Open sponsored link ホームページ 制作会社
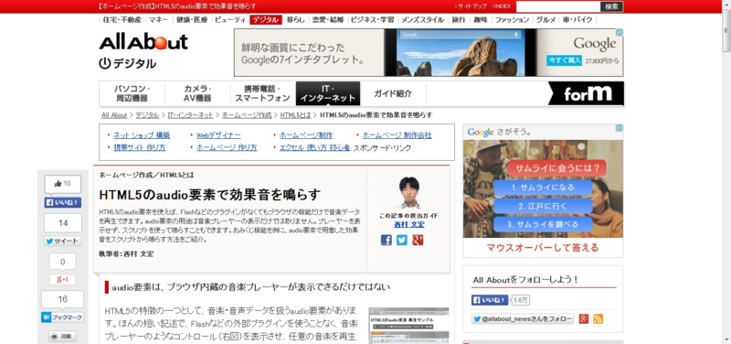 397,135
